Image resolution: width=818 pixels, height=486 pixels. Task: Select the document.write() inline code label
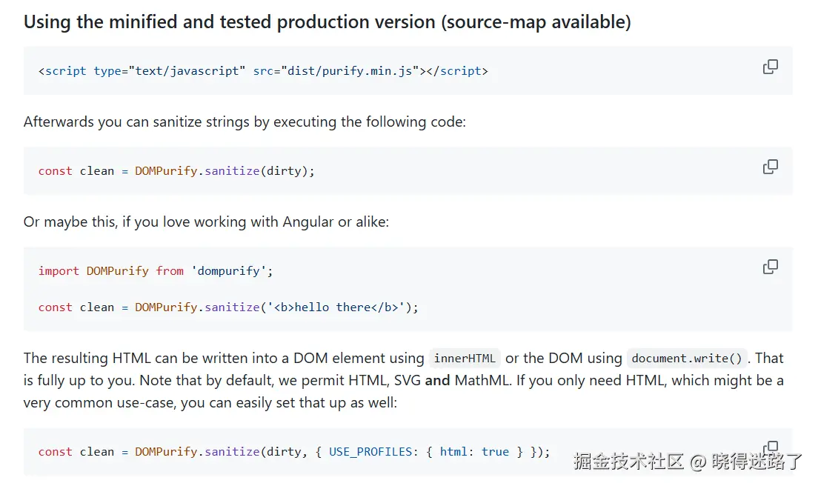(x=687, y=358)
